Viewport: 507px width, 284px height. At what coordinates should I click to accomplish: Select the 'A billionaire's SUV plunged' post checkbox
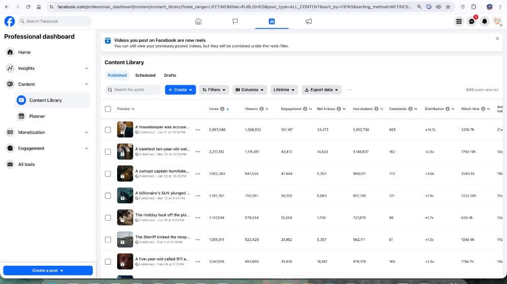107,196
